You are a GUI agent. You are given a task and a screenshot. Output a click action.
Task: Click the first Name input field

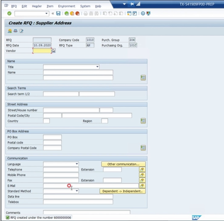(x=78, y=72)
